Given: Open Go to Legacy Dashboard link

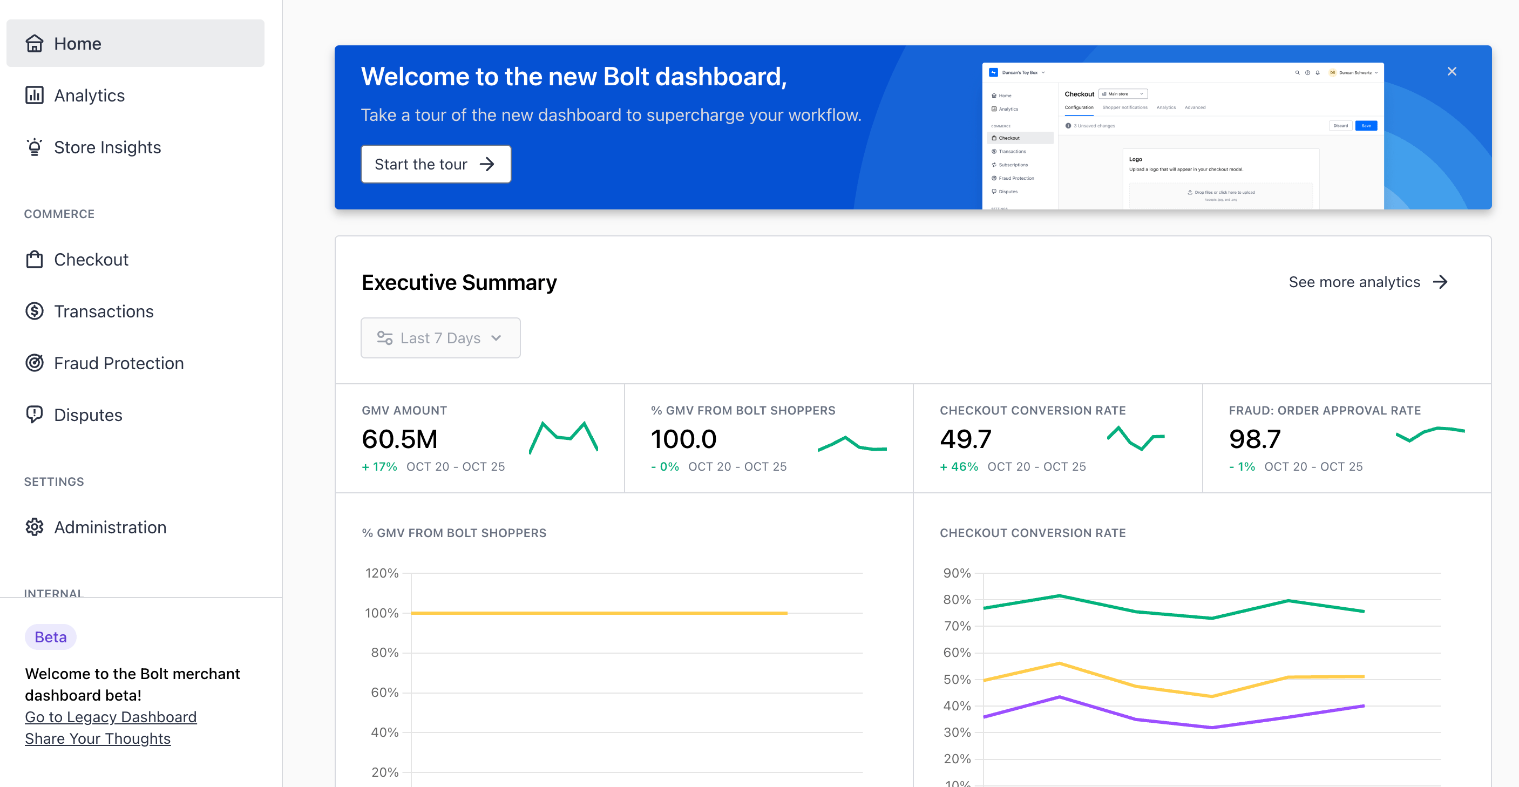Looking at the screenshot, I should pos(110,717).
